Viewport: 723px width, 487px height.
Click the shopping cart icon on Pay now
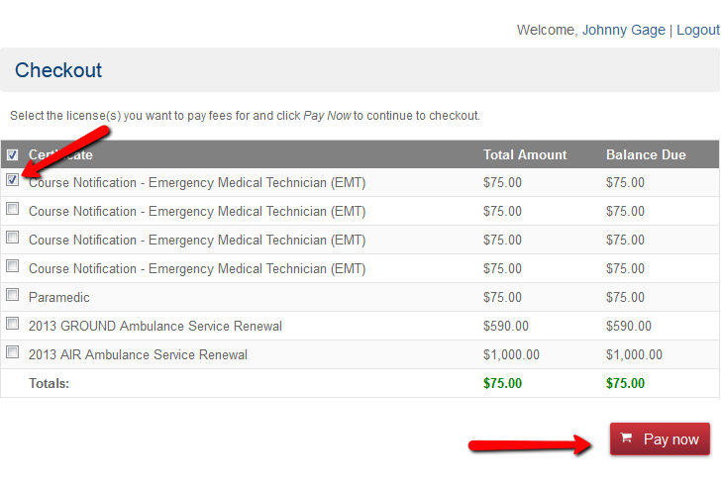[626, 438]
